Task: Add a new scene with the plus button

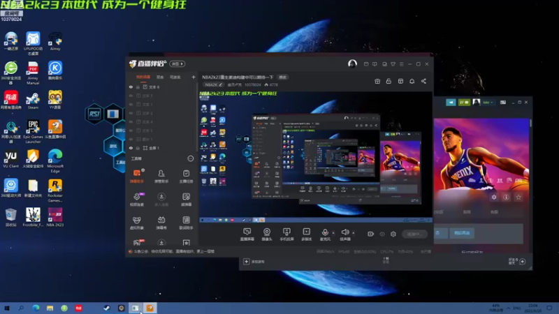Action: point(194,77)
